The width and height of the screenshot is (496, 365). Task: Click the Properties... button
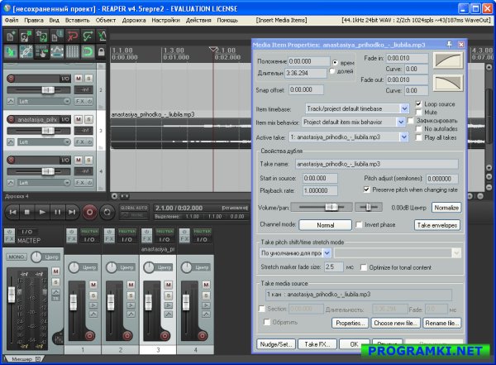[x=351, y=323]
